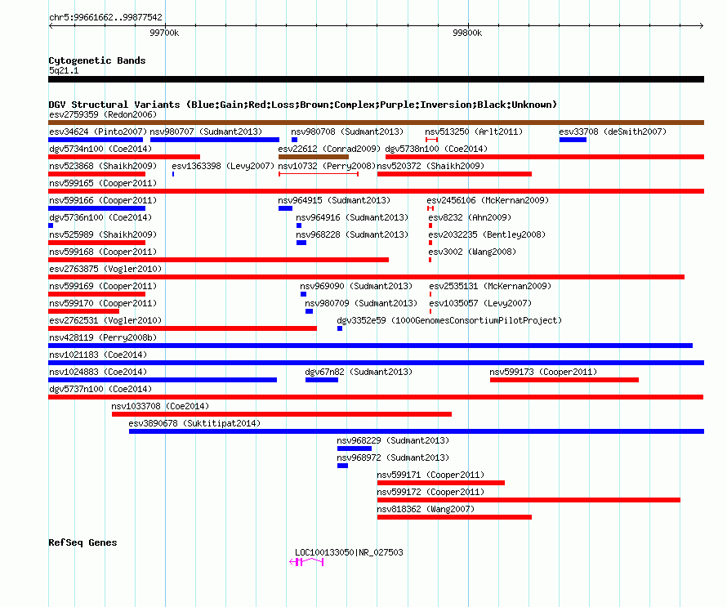Click the blue bar under nsv968229

pyautogui.click(x=355, y=449)
